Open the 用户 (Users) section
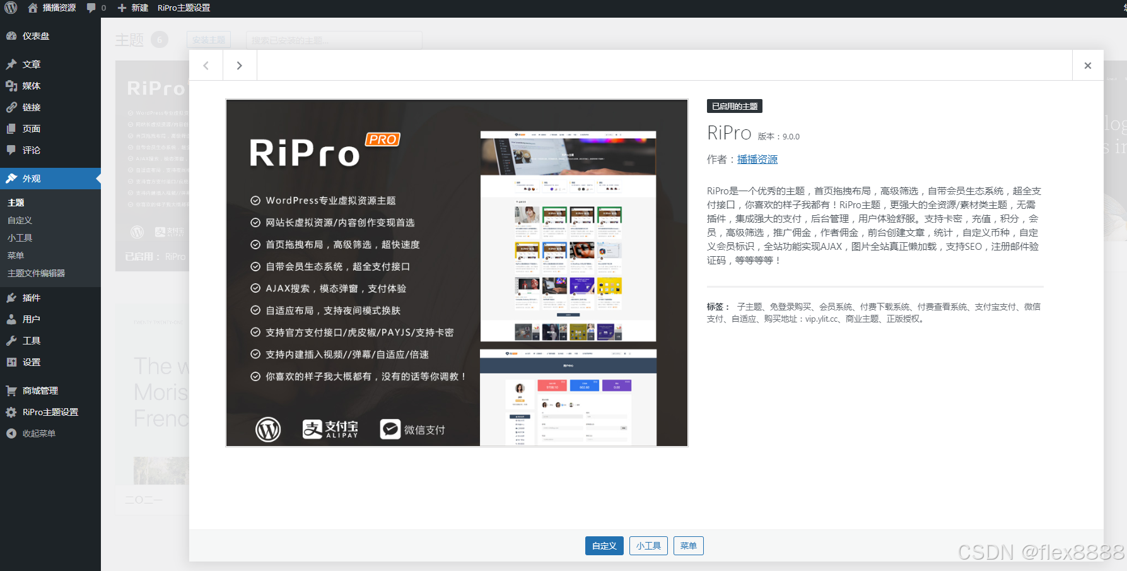Viewport: 1127px width, 571px height. tap(28, 319)
